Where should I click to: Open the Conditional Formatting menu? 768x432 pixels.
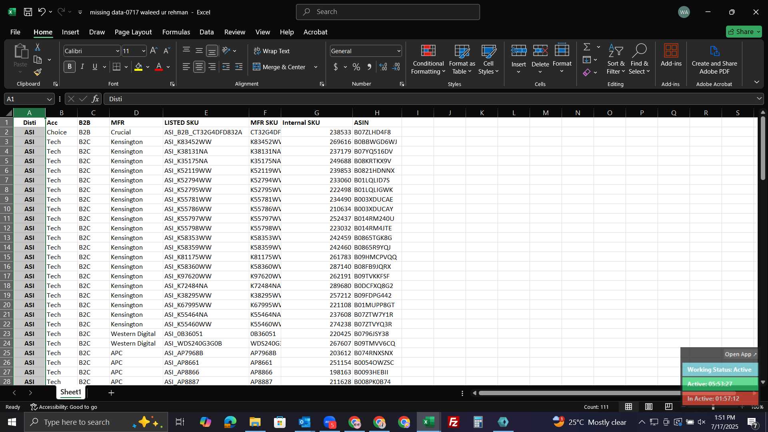[x=428, y=59]
